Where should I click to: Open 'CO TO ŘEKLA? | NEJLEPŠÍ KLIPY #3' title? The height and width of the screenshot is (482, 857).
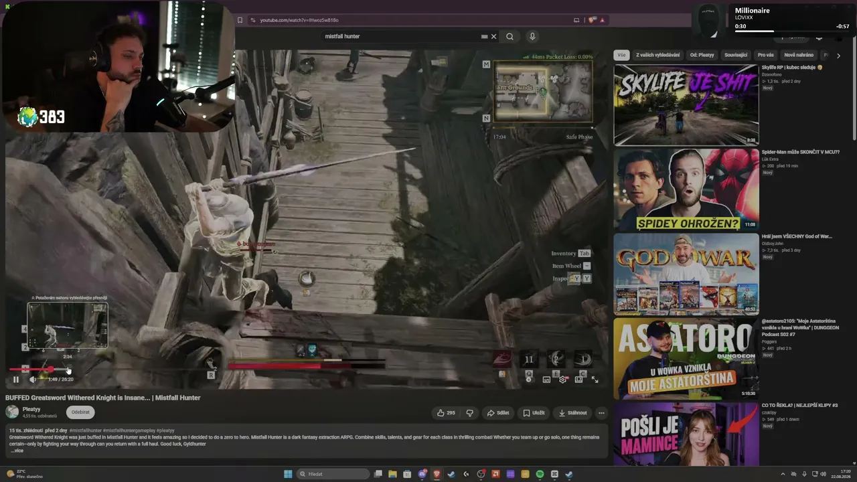799,405
